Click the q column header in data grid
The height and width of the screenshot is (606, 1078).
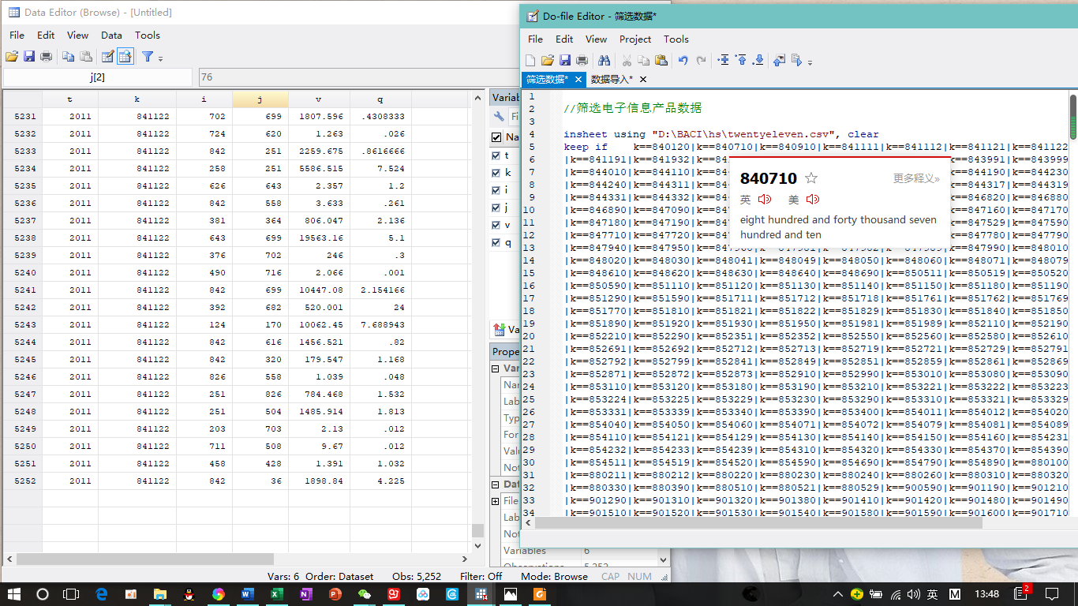pos(380,99)
